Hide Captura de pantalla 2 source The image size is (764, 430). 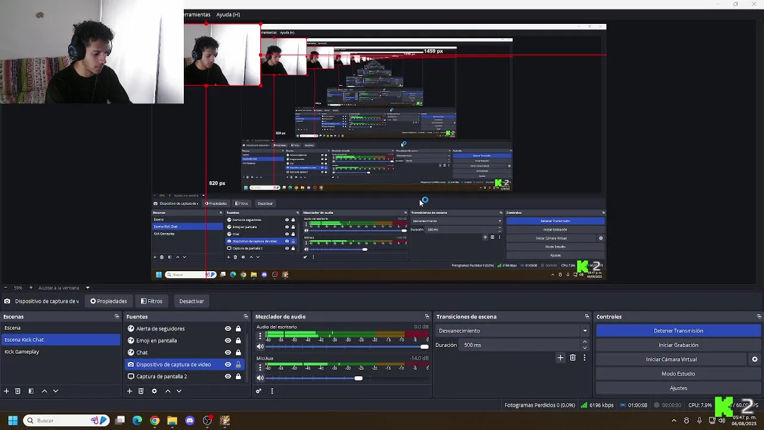(227, 376)
